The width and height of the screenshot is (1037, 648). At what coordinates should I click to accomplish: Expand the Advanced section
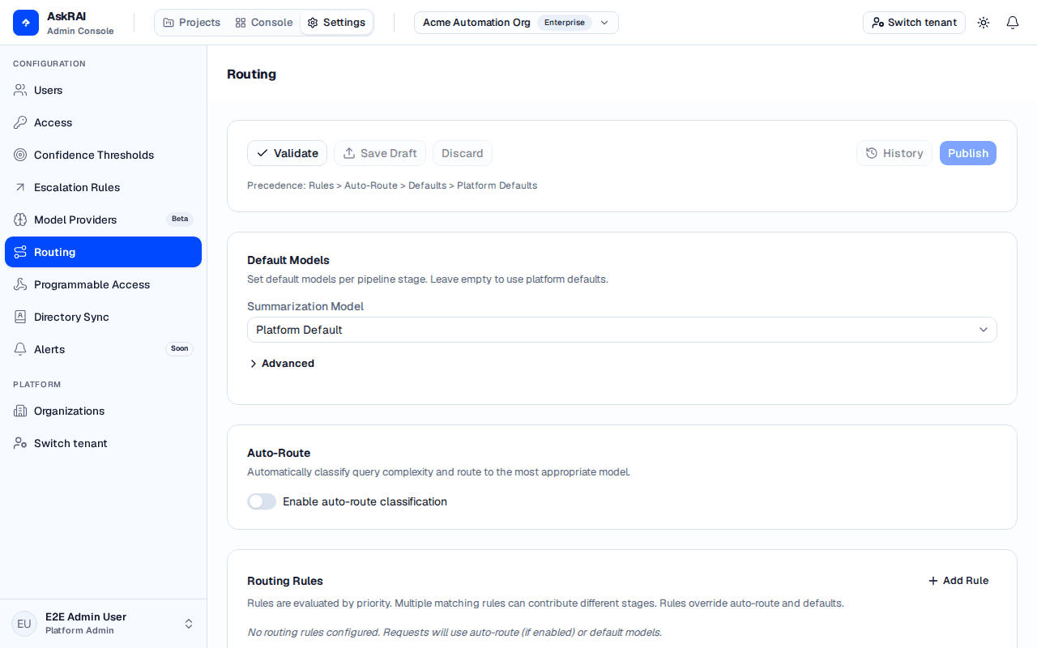[281, 364]
